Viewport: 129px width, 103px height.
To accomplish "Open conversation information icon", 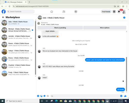I will coord(124,18).
